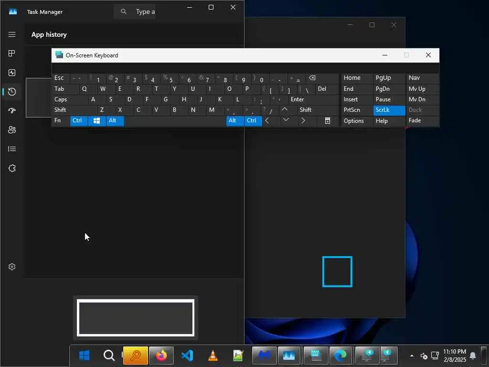This screenshot has height=367, width=489.
Task: Click the Del key
Action: point(327,89)
